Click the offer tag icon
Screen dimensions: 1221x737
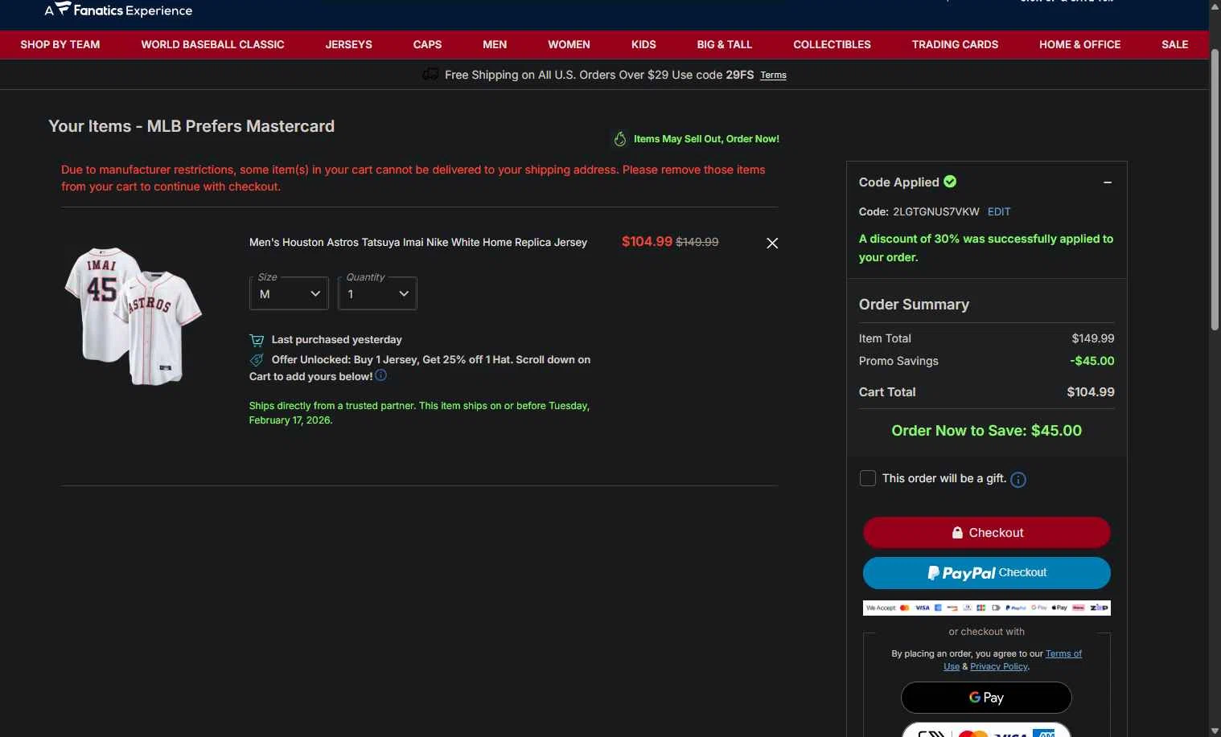pos(257,360)
